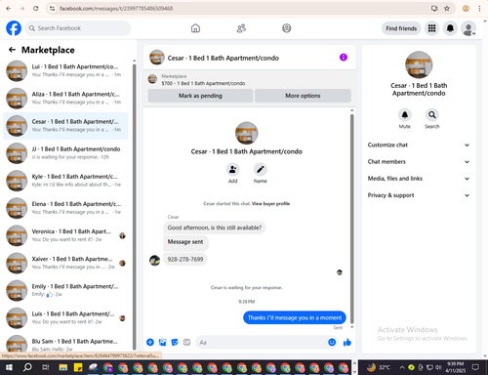Open the emoji picker in message box

(x=332, y=342)
